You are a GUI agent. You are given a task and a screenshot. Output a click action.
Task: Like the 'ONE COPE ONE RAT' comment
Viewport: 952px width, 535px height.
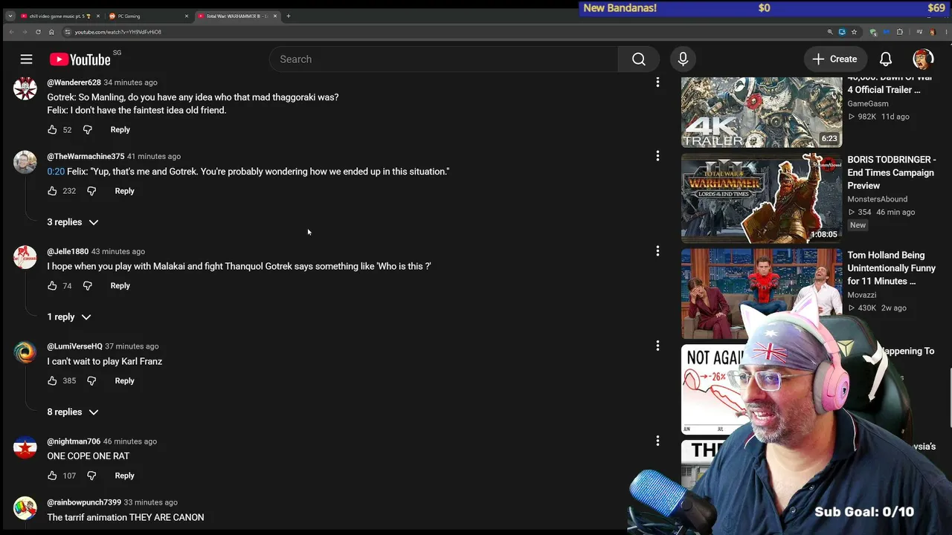[52, 476]
